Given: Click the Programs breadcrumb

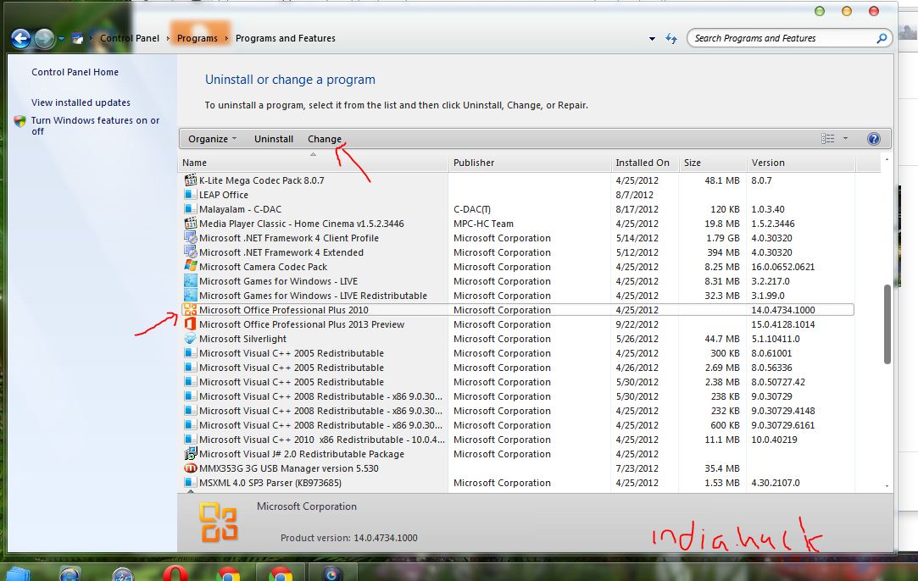Looking at the screenshot, I should [198, 38].
